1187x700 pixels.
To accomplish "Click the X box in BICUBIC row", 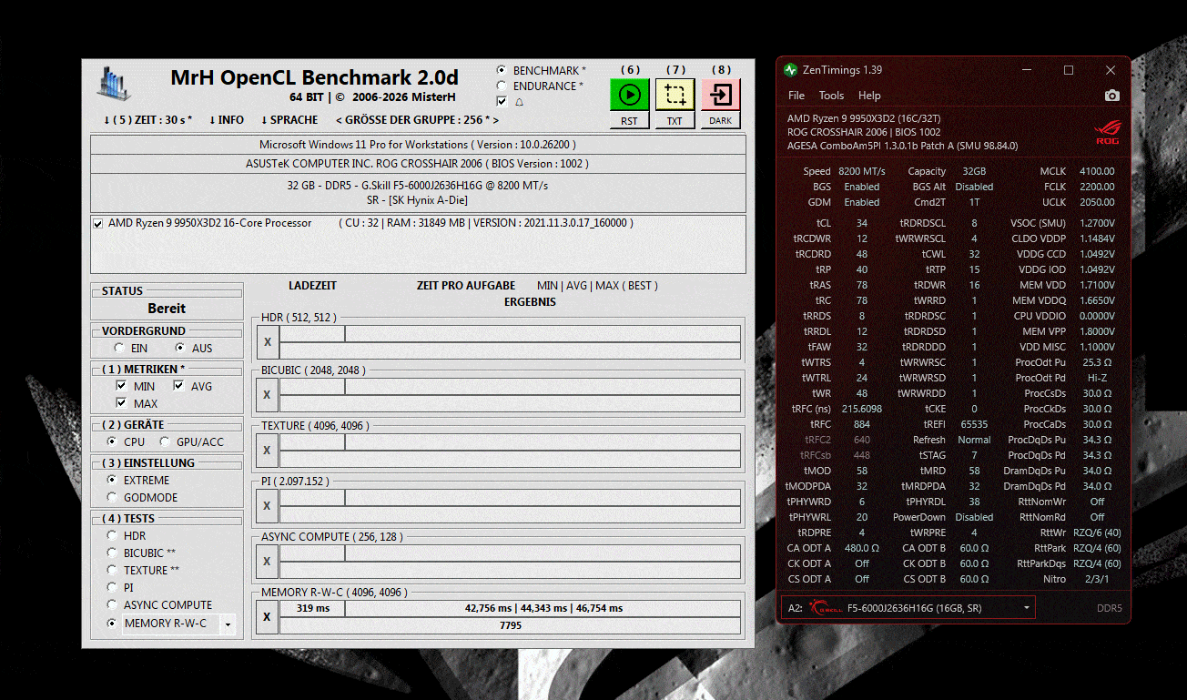I will tap(267, 395).
